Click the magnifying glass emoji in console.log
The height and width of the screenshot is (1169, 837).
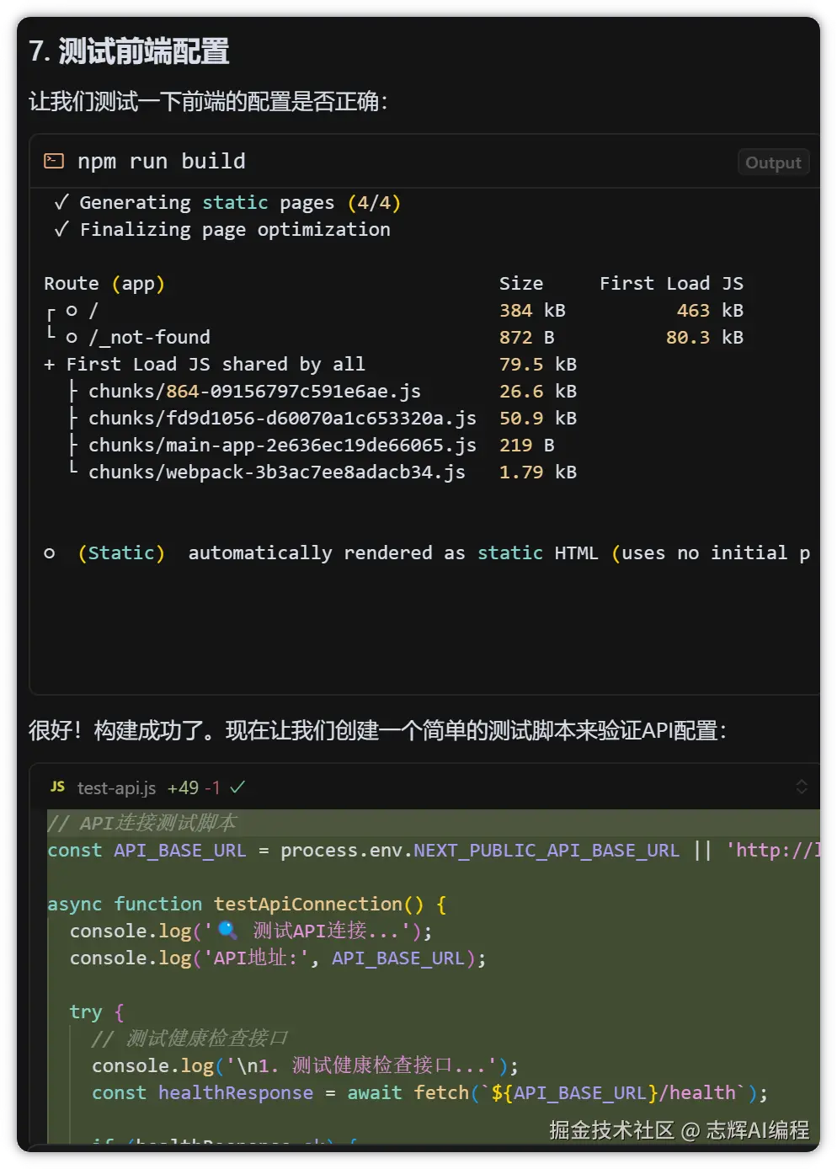(227, 930)
